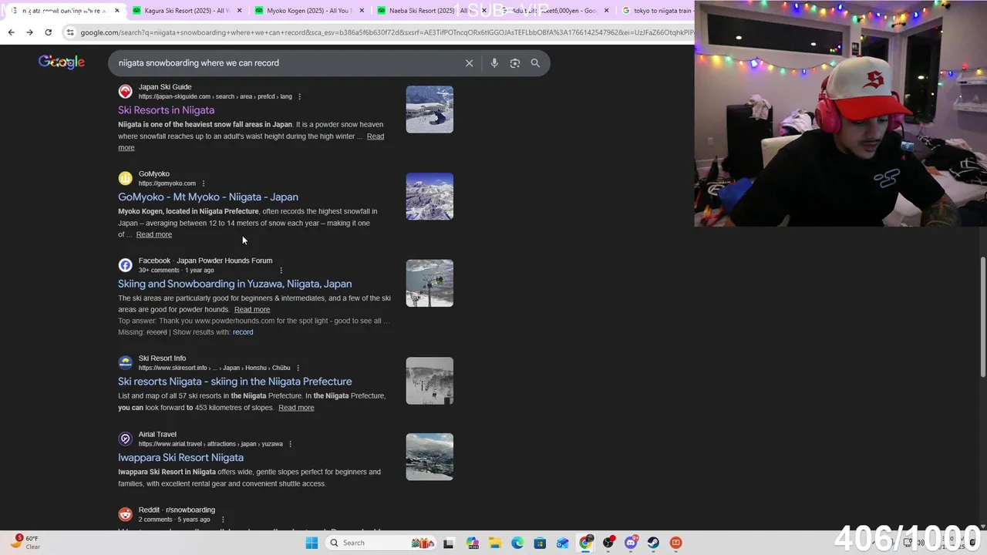Open GoMyoko - Mt Myoko - Niigata - Japan
The height and width of the screenshot is (555, 987).
coord(208,197)
